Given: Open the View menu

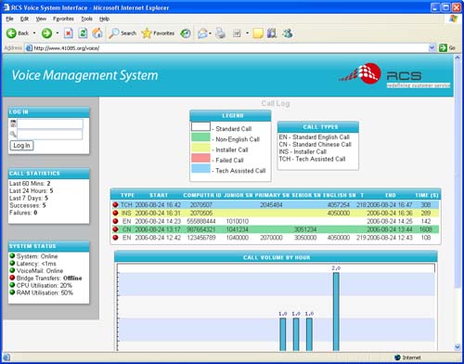Looking at the screenshot, I should 41,19.
